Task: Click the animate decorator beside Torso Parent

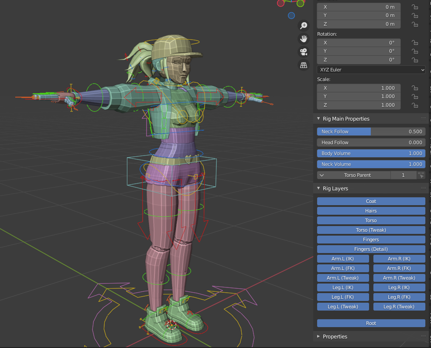Action: coord(421,175)
